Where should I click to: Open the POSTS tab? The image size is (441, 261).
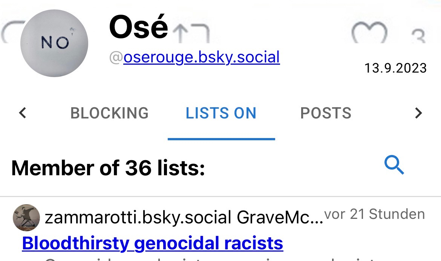[x=326, y=113]
